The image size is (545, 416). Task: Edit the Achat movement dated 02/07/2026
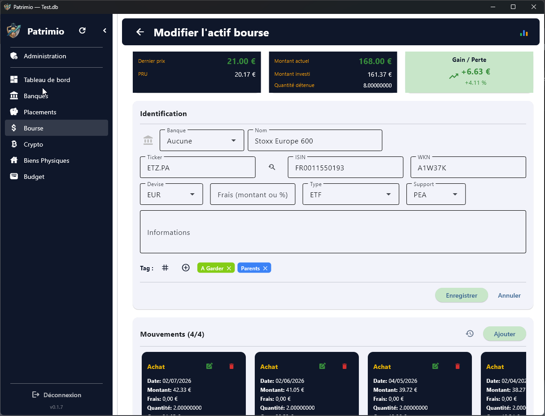(x=209, y=366)
